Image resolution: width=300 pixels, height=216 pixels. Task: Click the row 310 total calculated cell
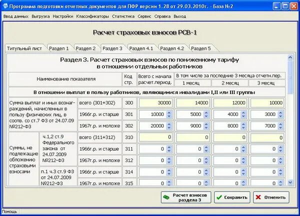click(155, 137)
